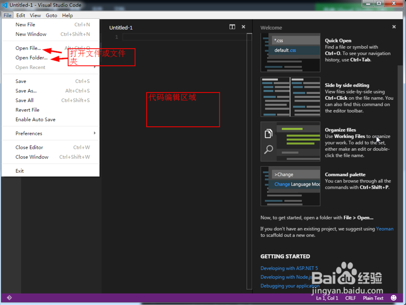Click the Command palette heading

click(x=345, y=175)
